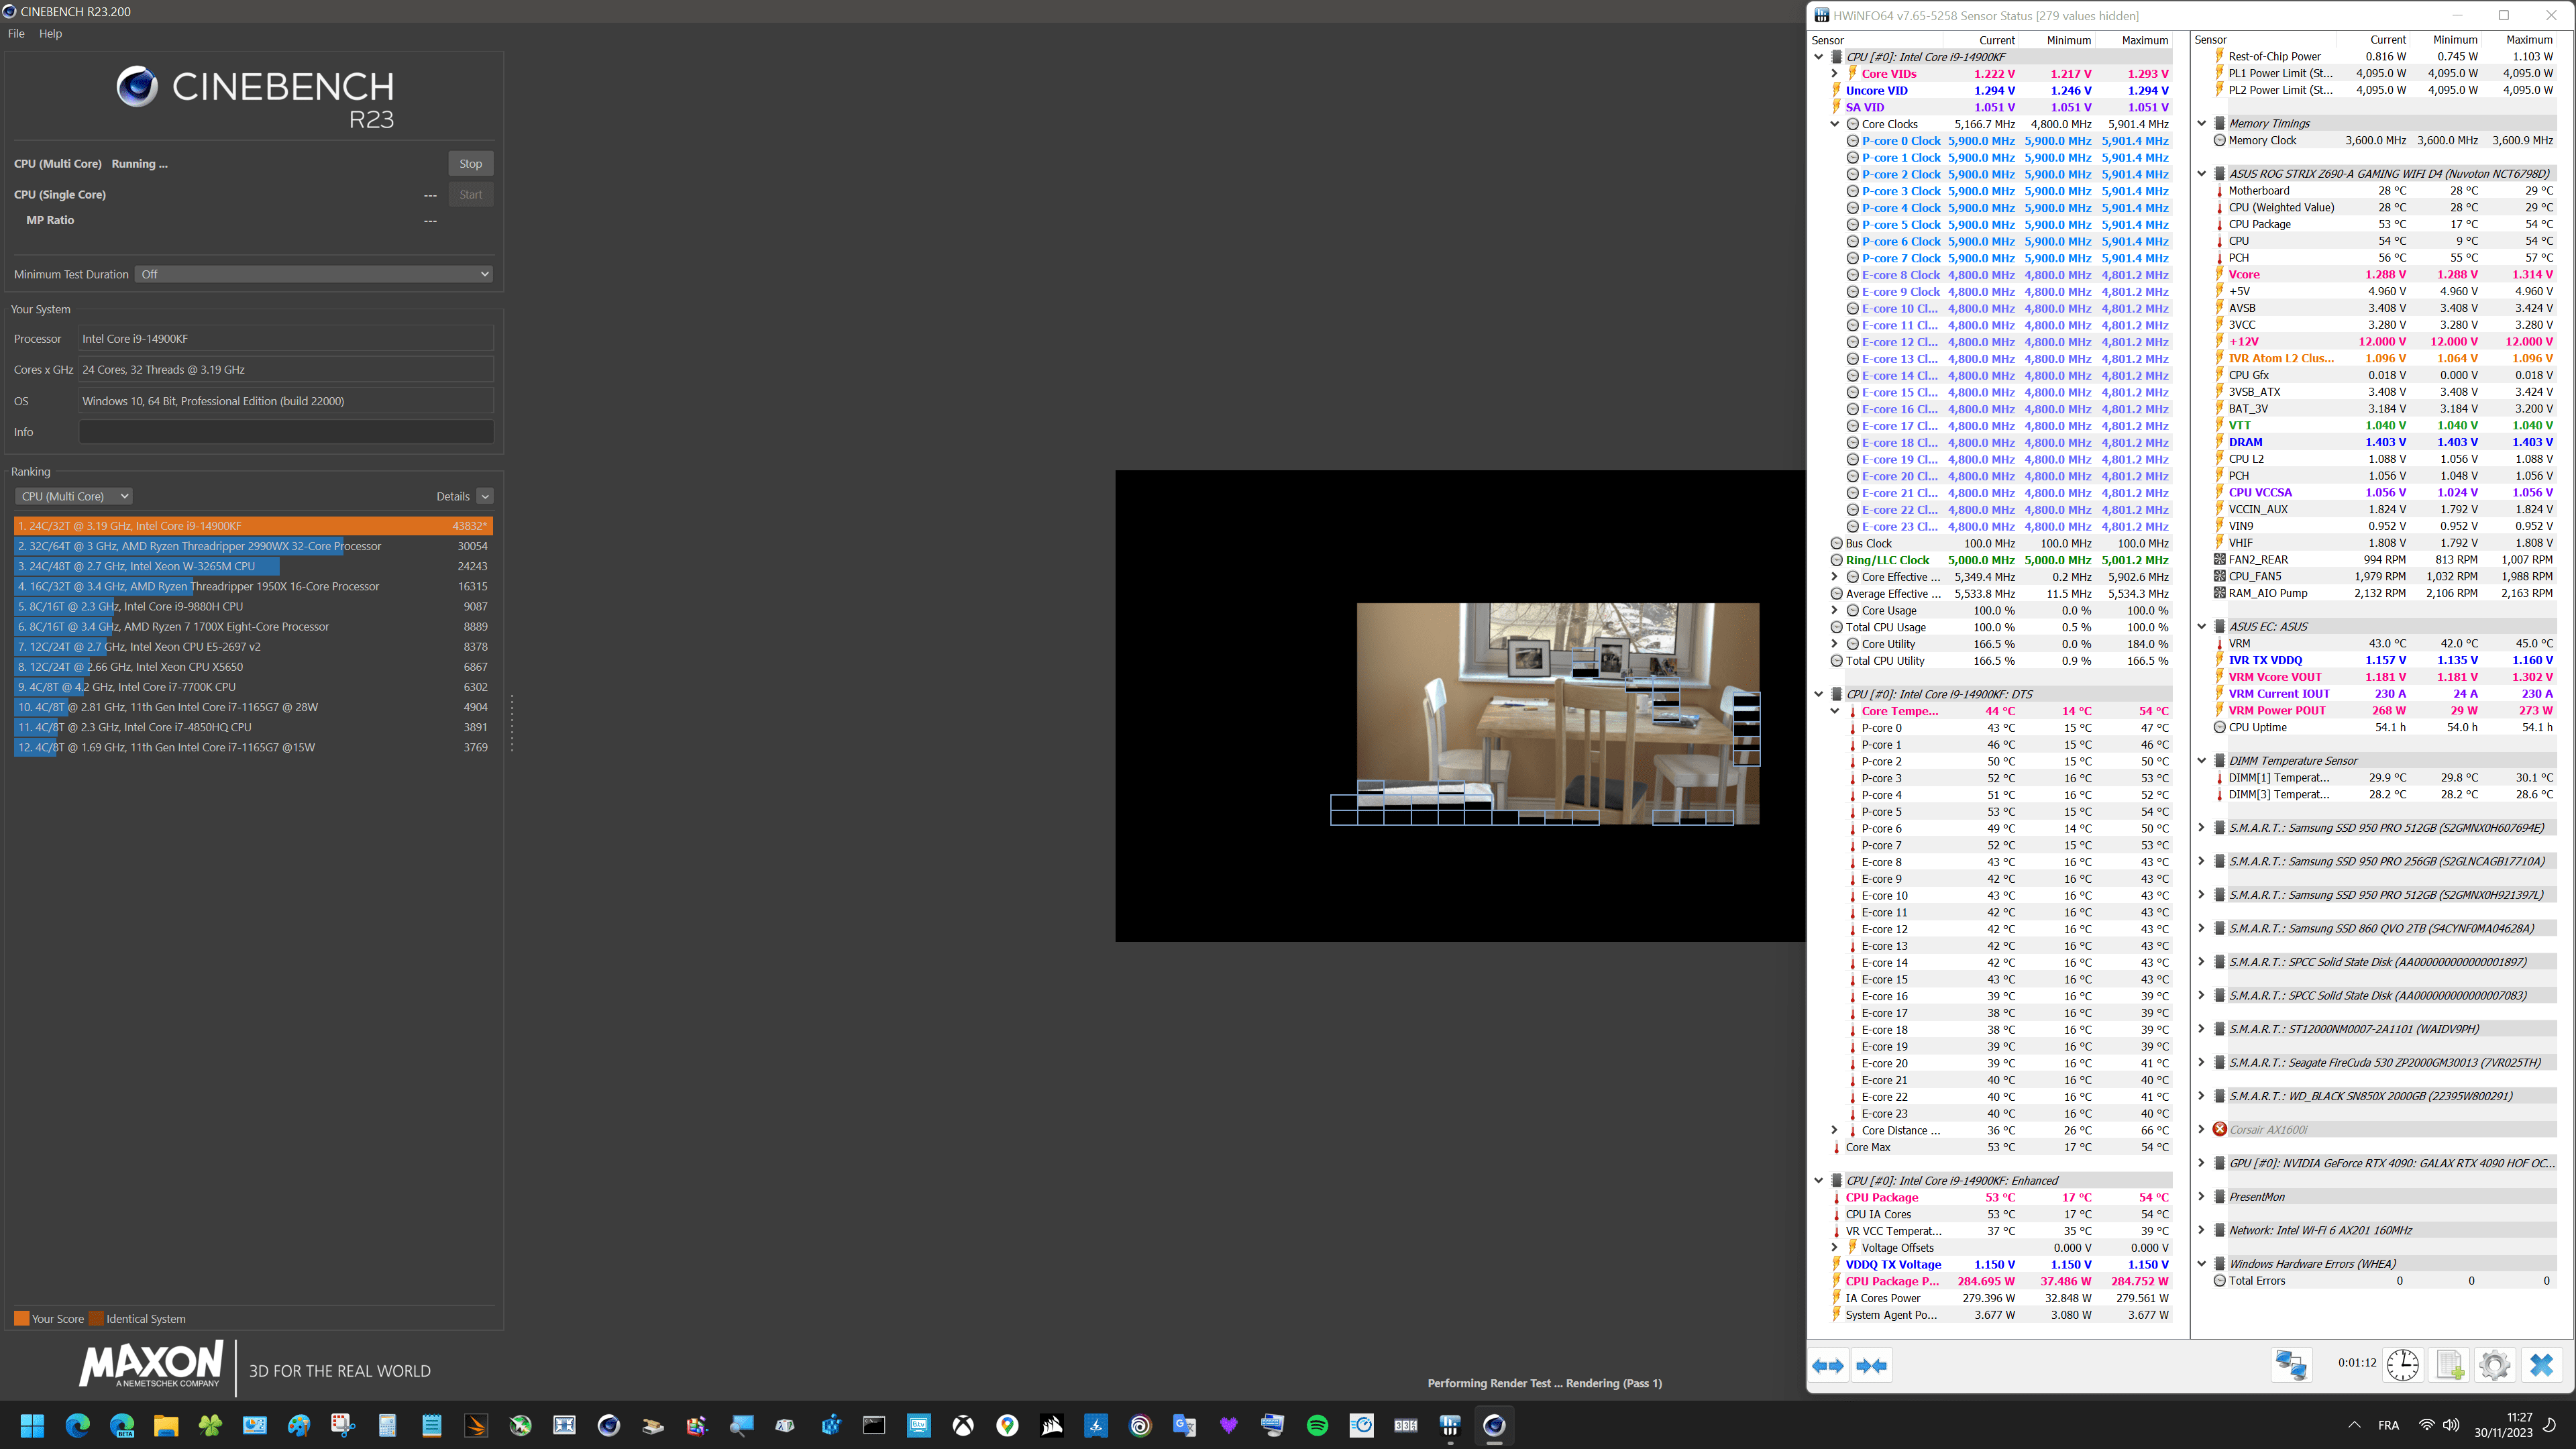Collapse Memory Timings sensor group

click(2201, 124)
